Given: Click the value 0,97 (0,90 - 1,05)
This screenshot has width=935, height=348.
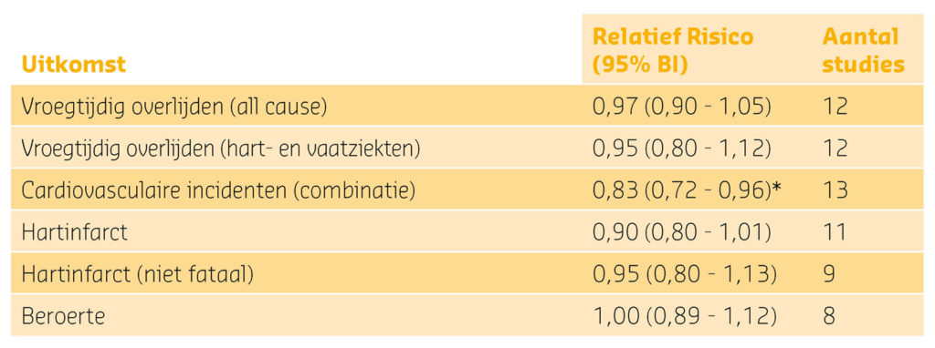Looking at the screenshot, I should point(681,106).
